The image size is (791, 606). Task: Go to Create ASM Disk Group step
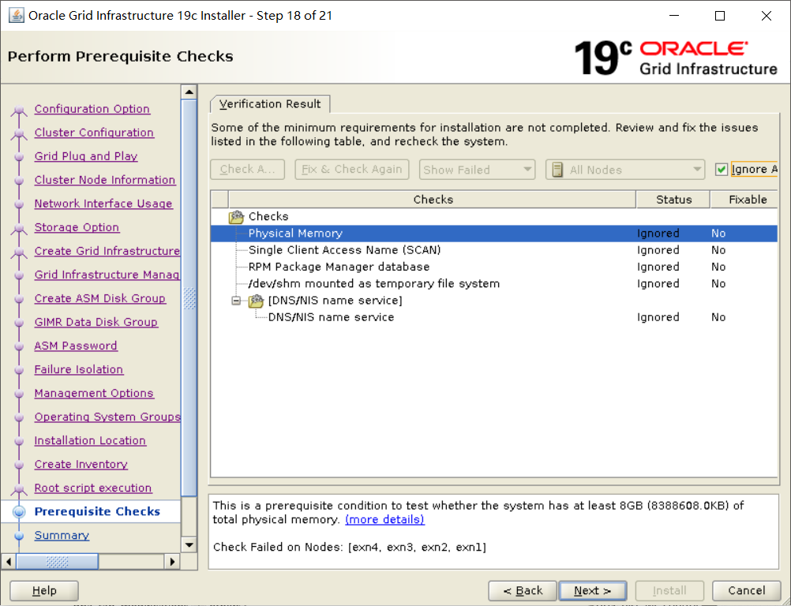click(x=100, y=298)
